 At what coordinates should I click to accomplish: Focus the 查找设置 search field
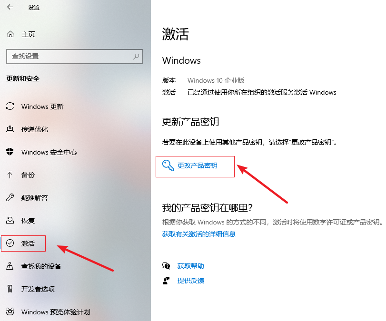75,57
